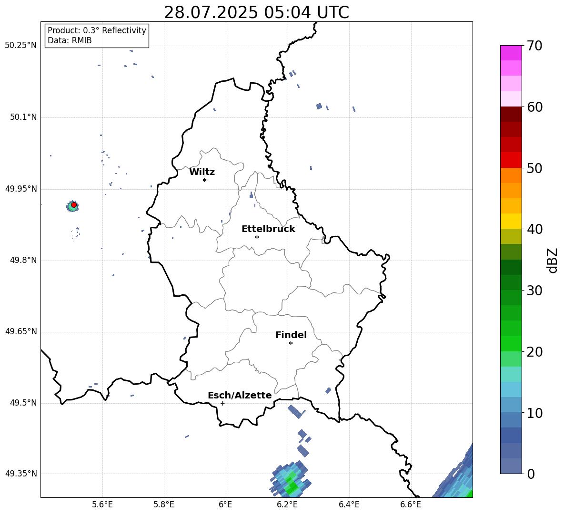Click the cross marker under Ettelbruck
Viewport: 564px width, 514px height.
257,237
